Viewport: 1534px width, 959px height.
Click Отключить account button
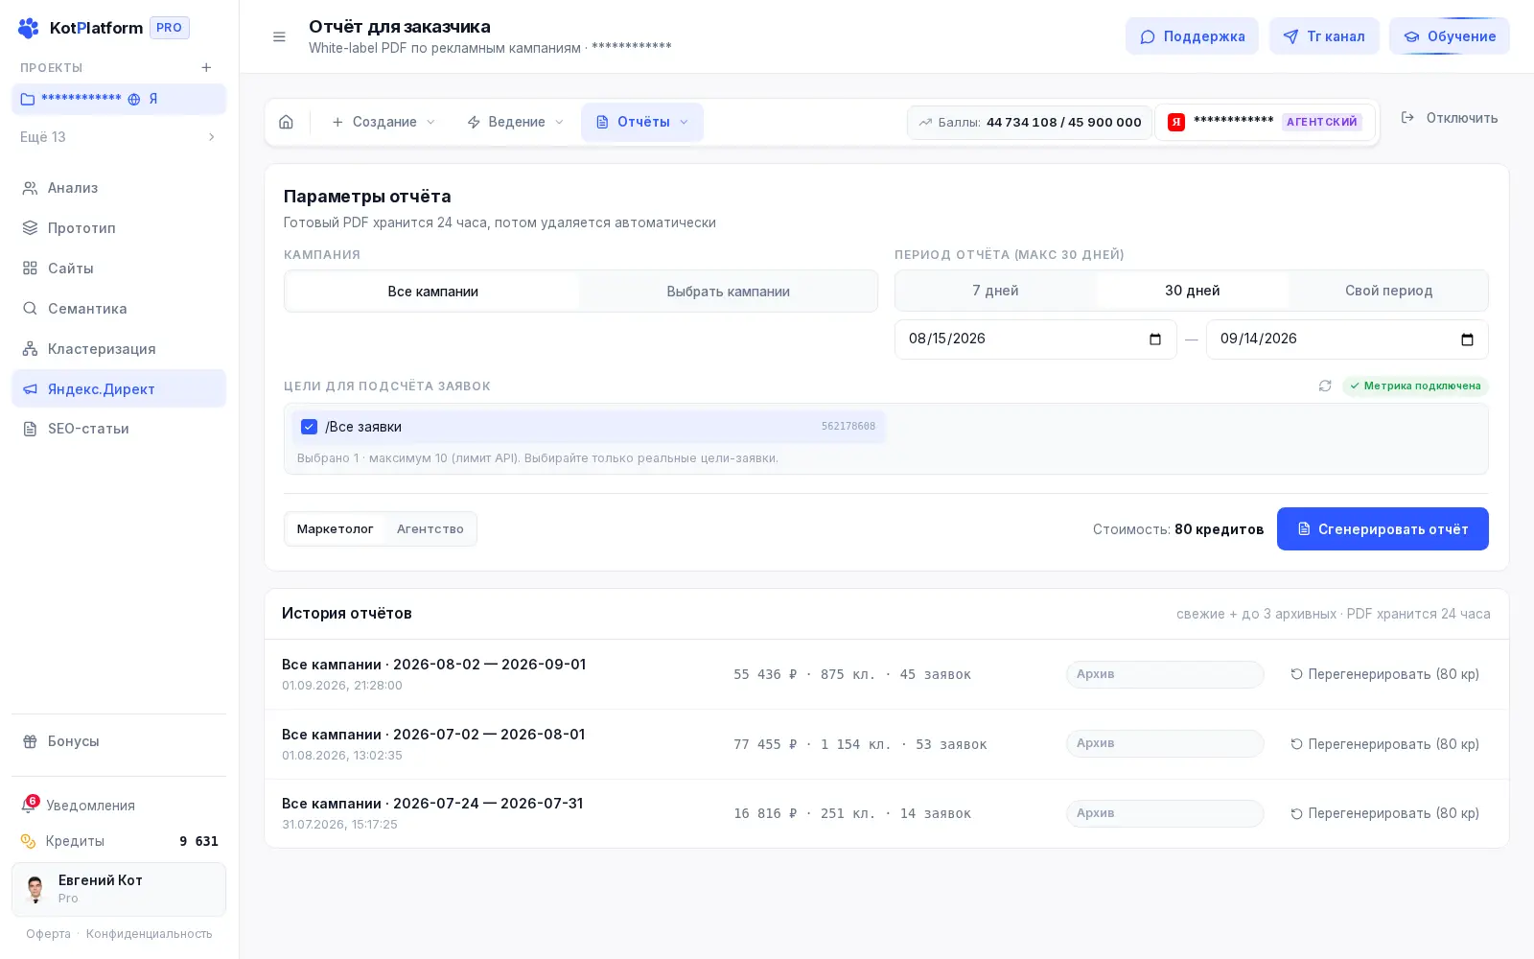(x=1450, y=118)
